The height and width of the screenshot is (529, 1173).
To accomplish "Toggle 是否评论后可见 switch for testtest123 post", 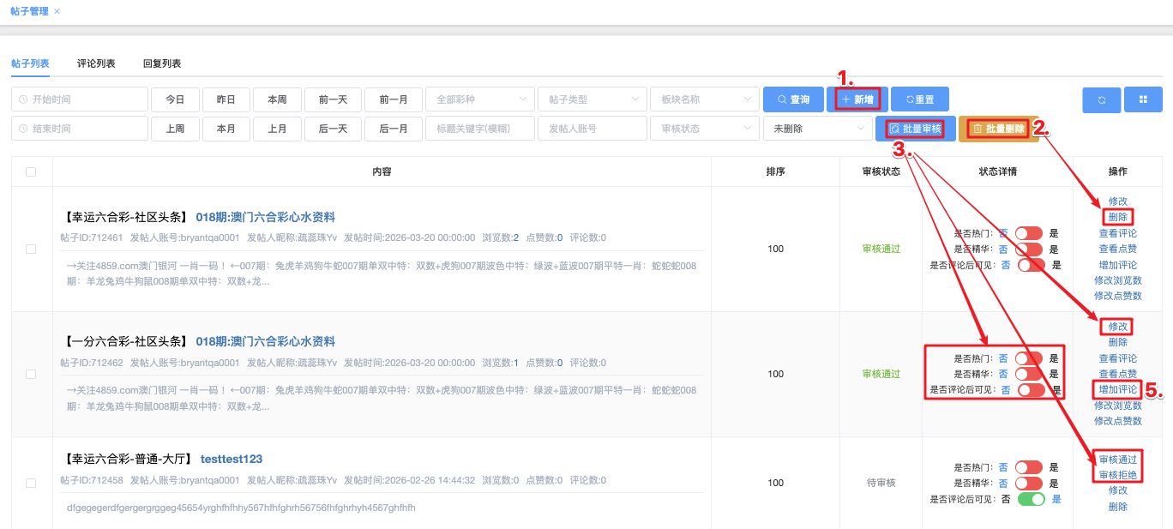I will coord(1031,499).
